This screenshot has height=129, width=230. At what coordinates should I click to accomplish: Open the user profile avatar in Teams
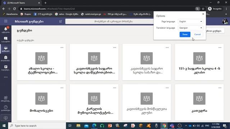click(225, 21)
